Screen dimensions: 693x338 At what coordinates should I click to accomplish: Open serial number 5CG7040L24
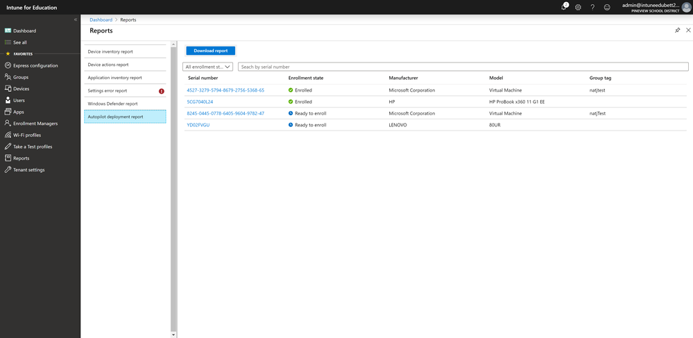[200, 102]
